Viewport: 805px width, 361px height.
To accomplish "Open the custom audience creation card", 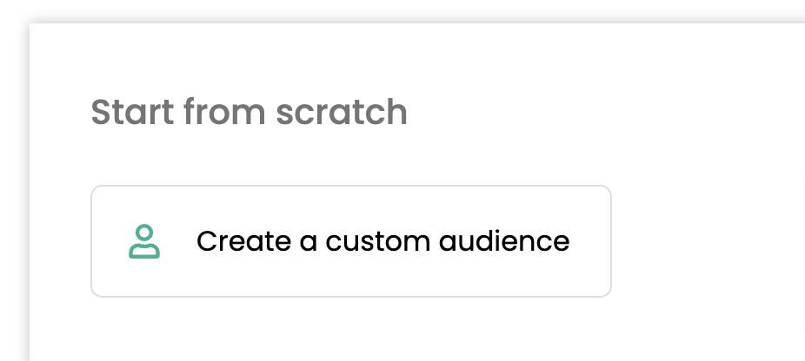I will pos(351,241).
